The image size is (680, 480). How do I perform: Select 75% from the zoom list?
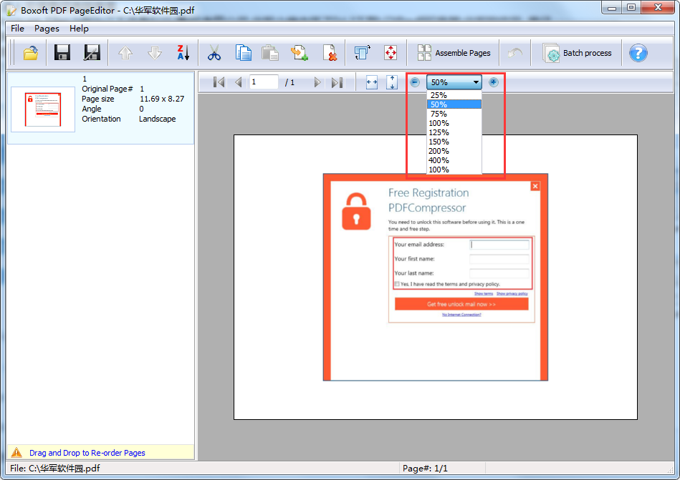pos(439,113)
